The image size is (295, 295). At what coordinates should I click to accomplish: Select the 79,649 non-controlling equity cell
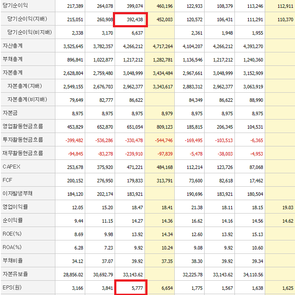(76, 100)
